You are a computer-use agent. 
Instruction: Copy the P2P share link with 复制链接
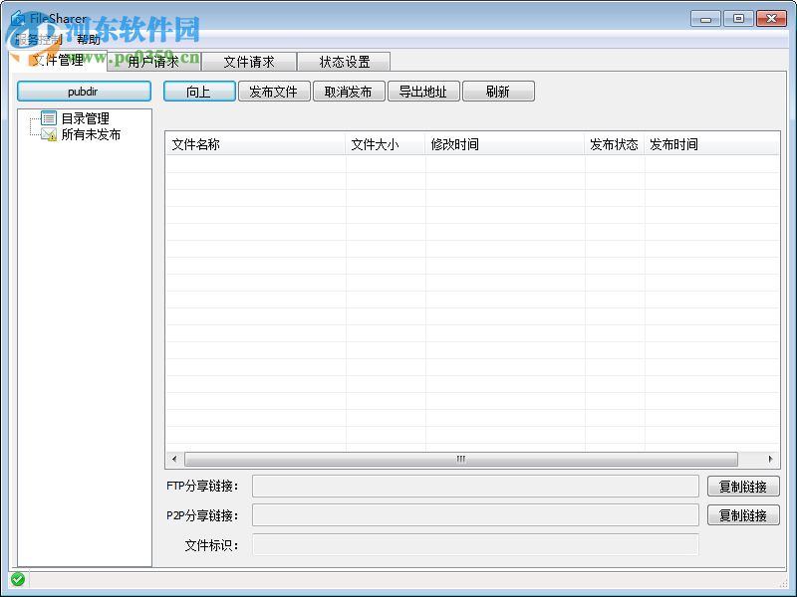pos(743,514)
